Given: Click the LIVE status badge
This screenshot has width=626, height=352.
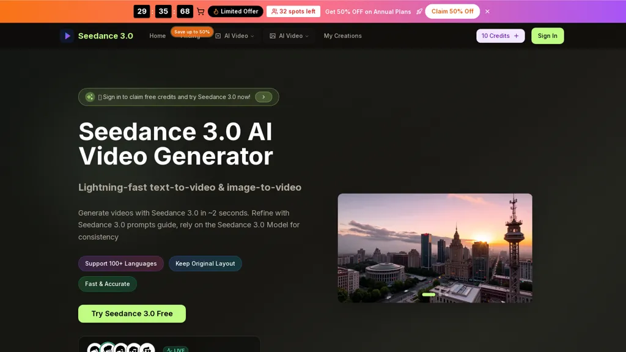Looking at the screenshot, I should click(x=175, y=350).
